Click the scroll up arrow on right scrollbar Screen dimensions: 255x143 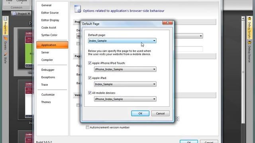point(243,18)
